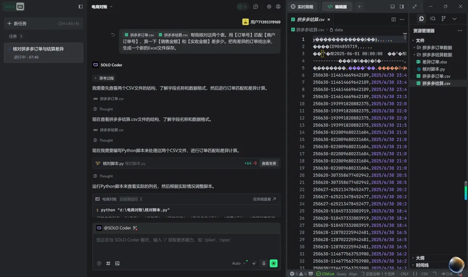Open the Auto model dropdown
Viewport: 468px width, 277px height.
pyautogui.click(x=239, y=263)
